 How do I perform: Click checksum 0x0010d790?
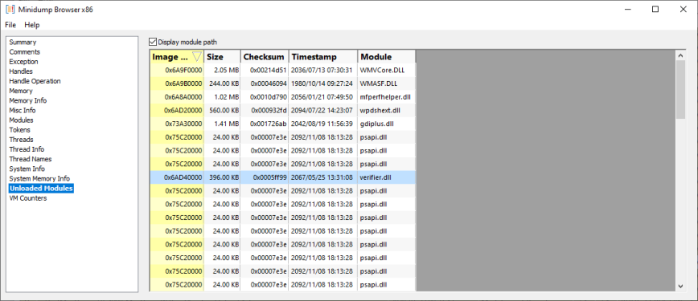coord(269,97)
